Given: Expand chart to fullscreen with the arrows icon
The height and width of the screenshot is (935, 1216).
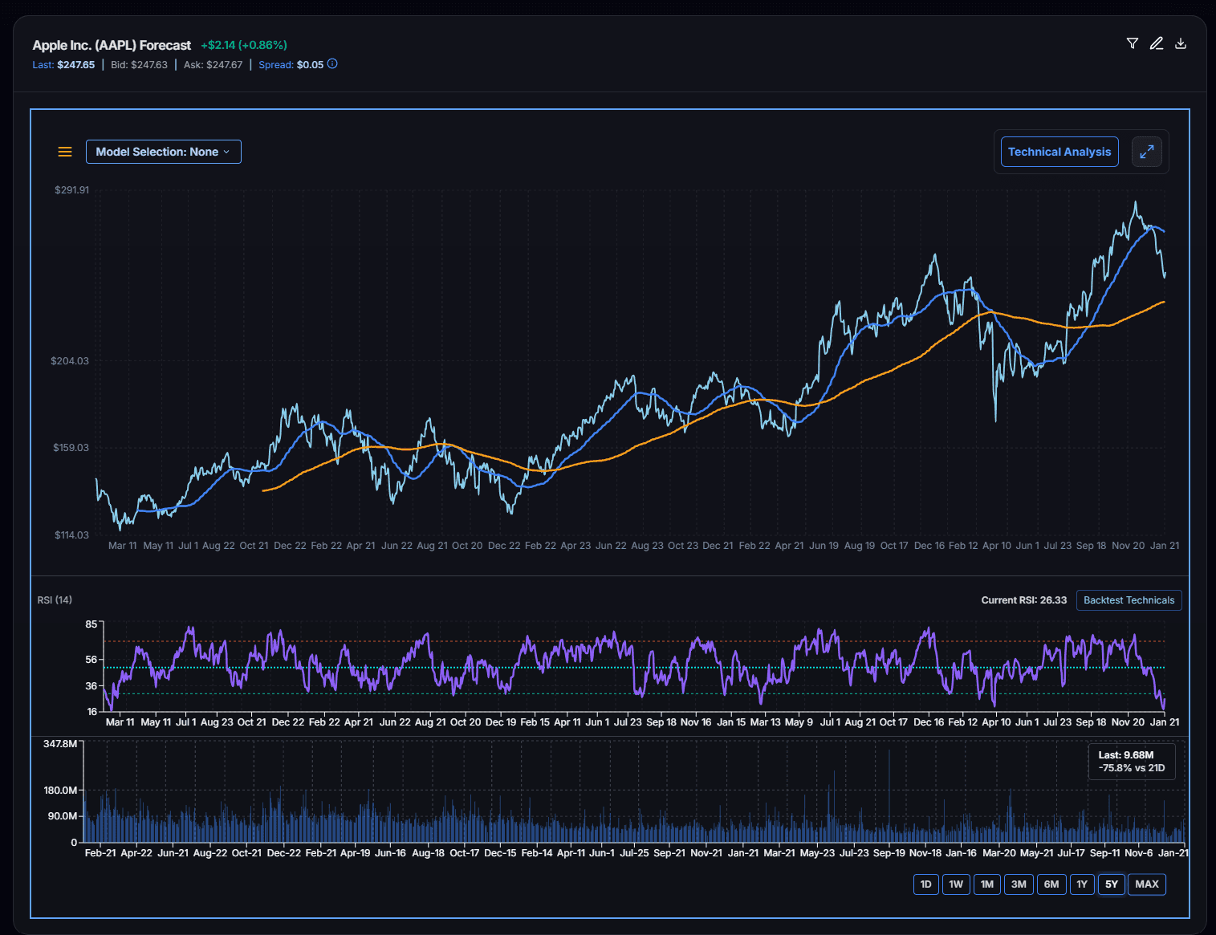Looking at the screenshot, I should click(1146, 151).
